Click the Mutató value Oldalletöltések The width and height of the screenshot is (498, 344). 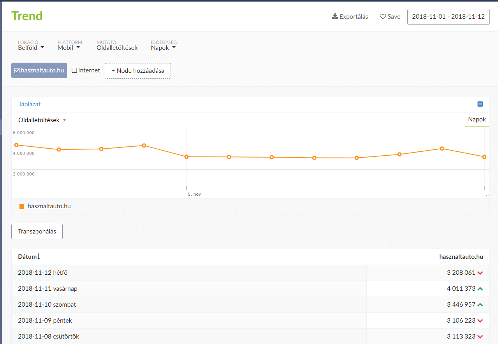point(117,48)
